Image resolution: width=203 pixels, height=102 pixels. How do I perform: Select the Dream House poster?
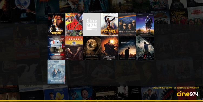pos(92,48)
